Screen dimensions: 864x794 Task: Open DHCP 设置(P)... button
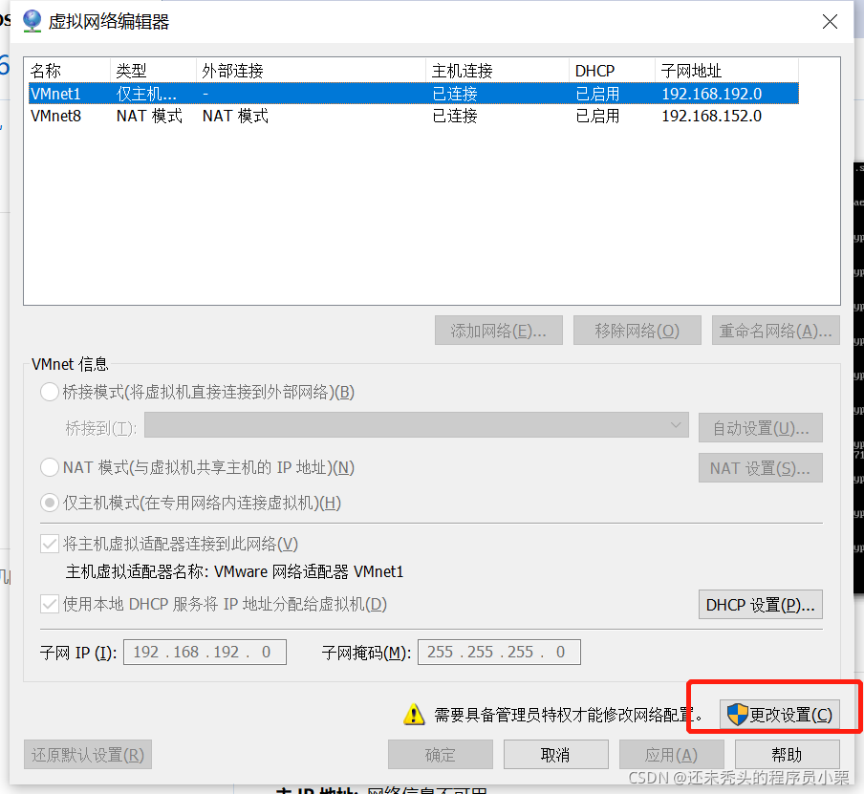[761, 605]
